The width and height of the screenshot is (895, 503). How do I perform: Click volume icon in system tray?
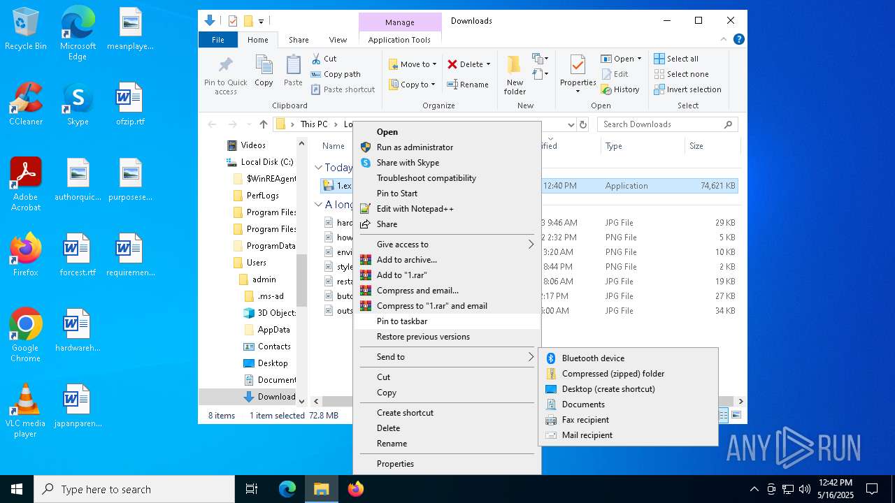pyautogui.click(x=805, y=489)
